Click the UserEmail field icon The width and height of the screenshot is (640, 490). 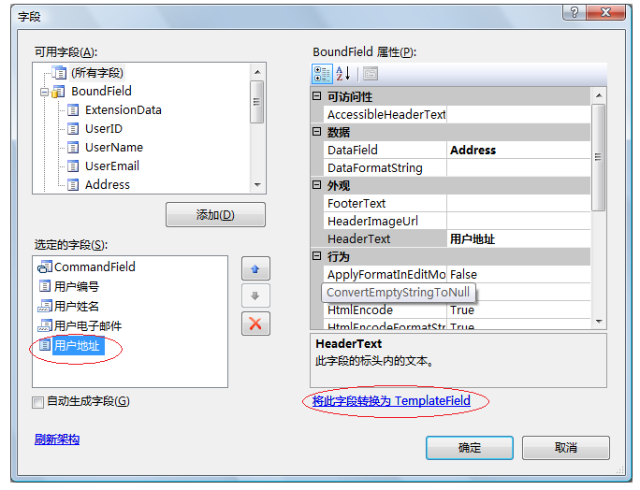73,166
